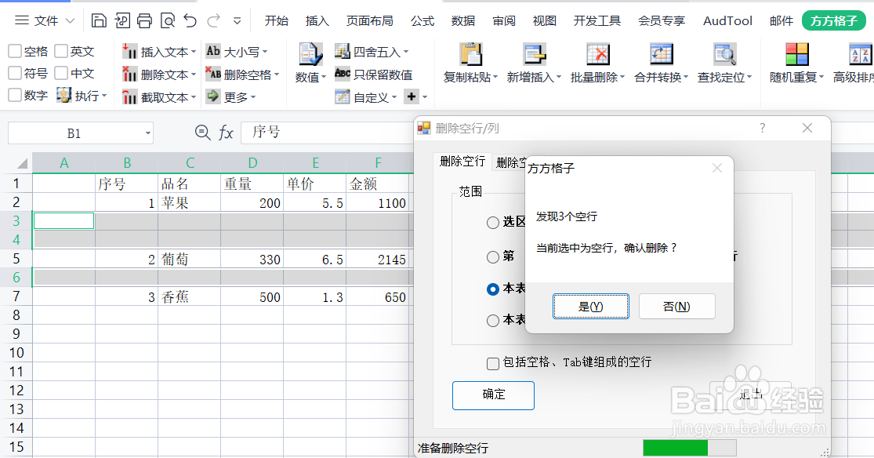Image resolution: width=874 pixels, height=458 pixels.
Task: Open the 公式 ribbon tab
Action: (422, 20)
